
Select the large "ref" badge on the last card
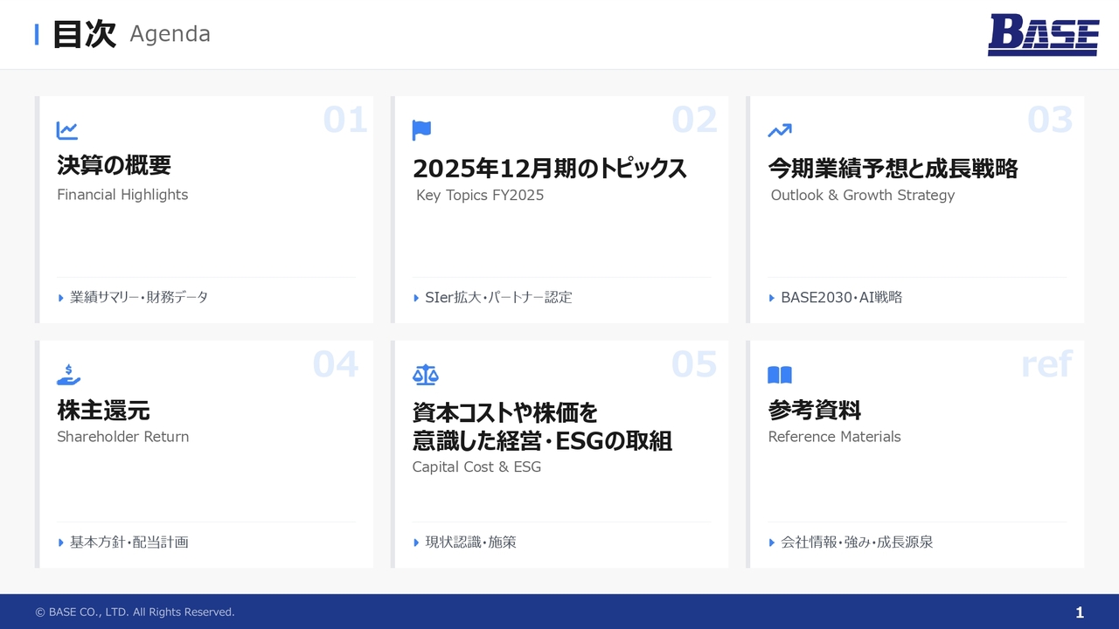click(x=1046, y=364)
